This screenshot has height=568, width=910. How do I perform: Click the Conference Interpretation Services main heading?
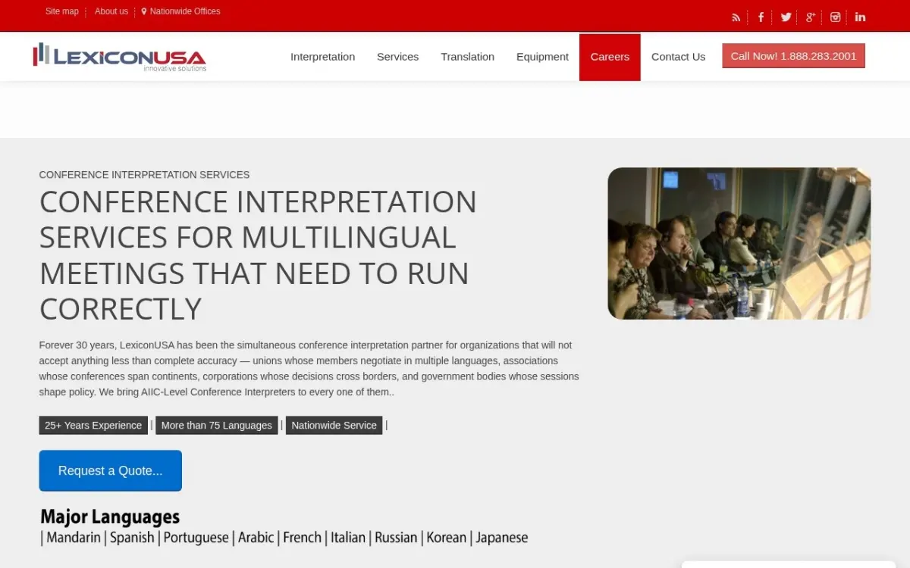point(258,255)
